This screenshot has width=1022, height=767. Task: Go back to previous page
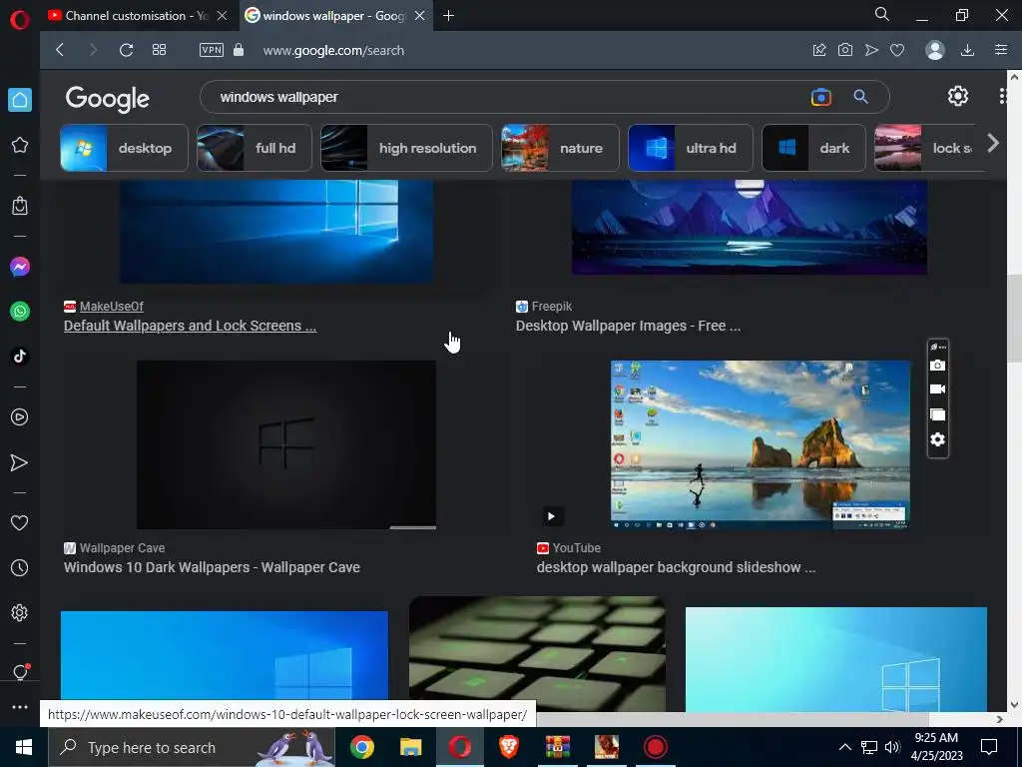coord(60,50)
